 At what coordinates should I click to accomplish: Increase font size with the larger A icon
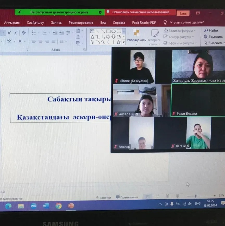point(9,33)
